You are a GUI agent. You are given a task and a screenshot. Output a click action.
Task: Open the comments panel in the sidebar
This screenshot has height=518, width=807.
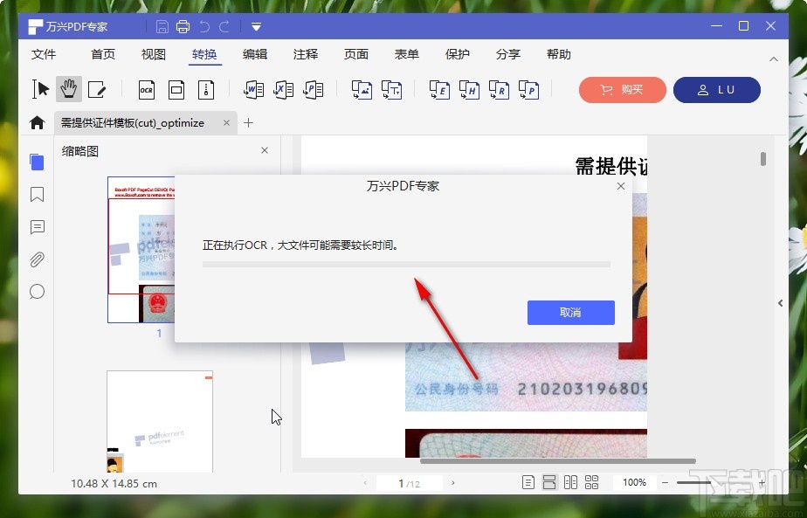(37, 227)
